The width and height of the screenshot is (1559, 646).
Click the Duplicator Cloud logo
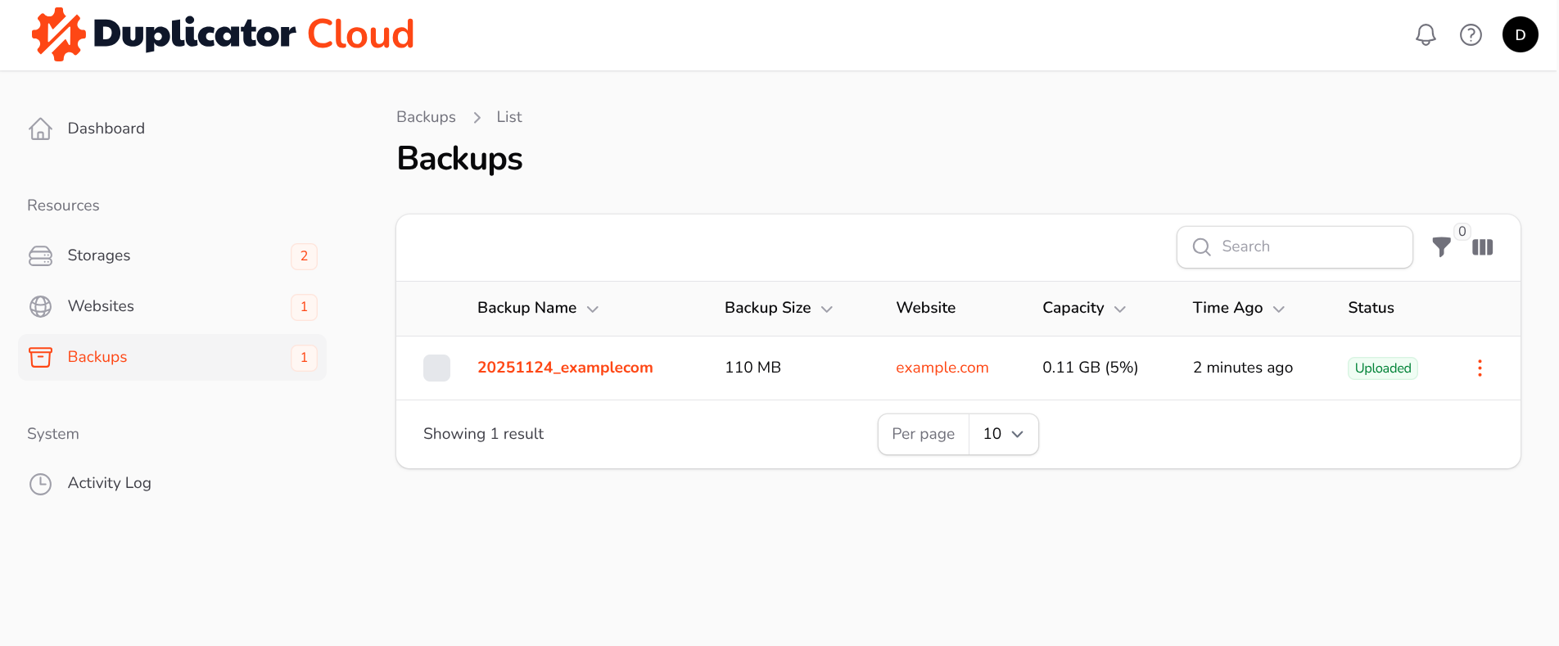[223, 34]
